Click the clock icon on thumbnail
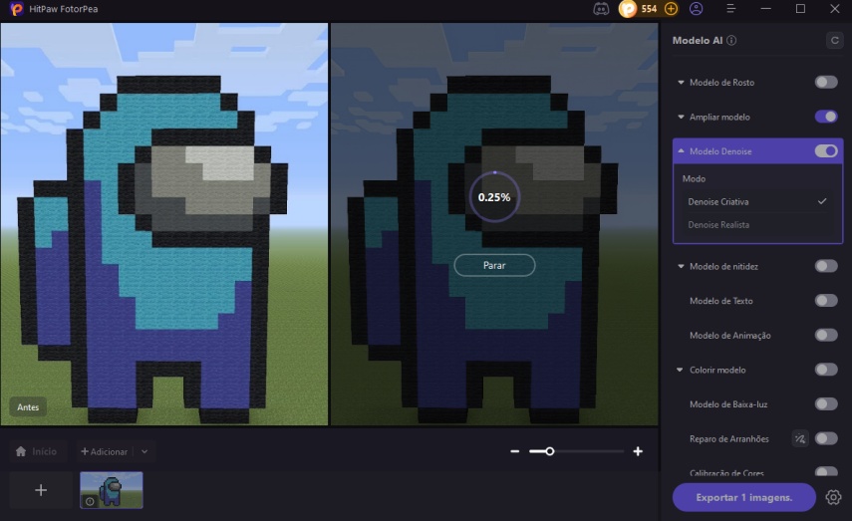Screen dimensions: 852x521 [x=90, y=501]
